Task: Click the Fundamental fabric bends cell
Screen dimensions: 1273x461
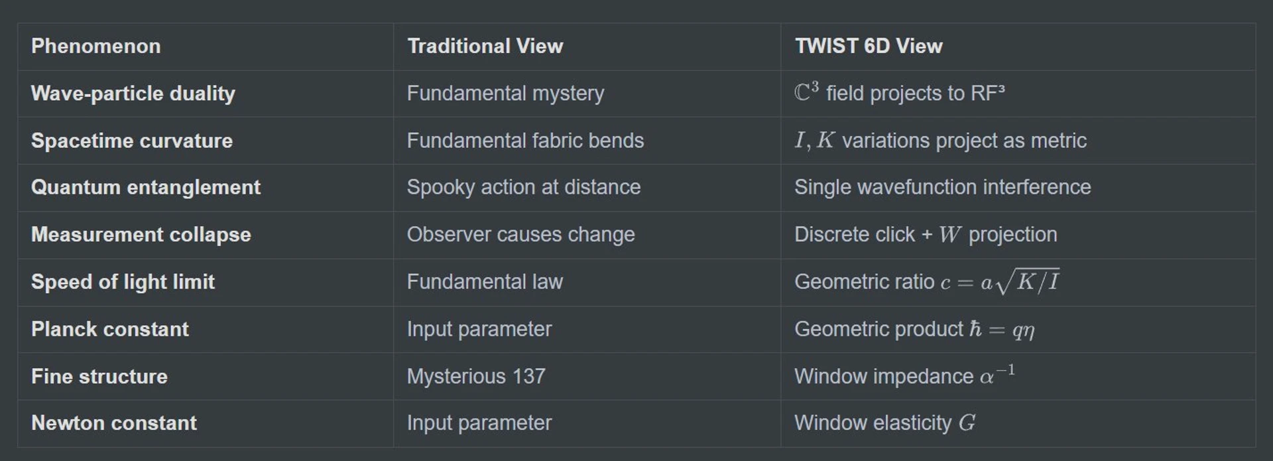Action: coord(525,141)
